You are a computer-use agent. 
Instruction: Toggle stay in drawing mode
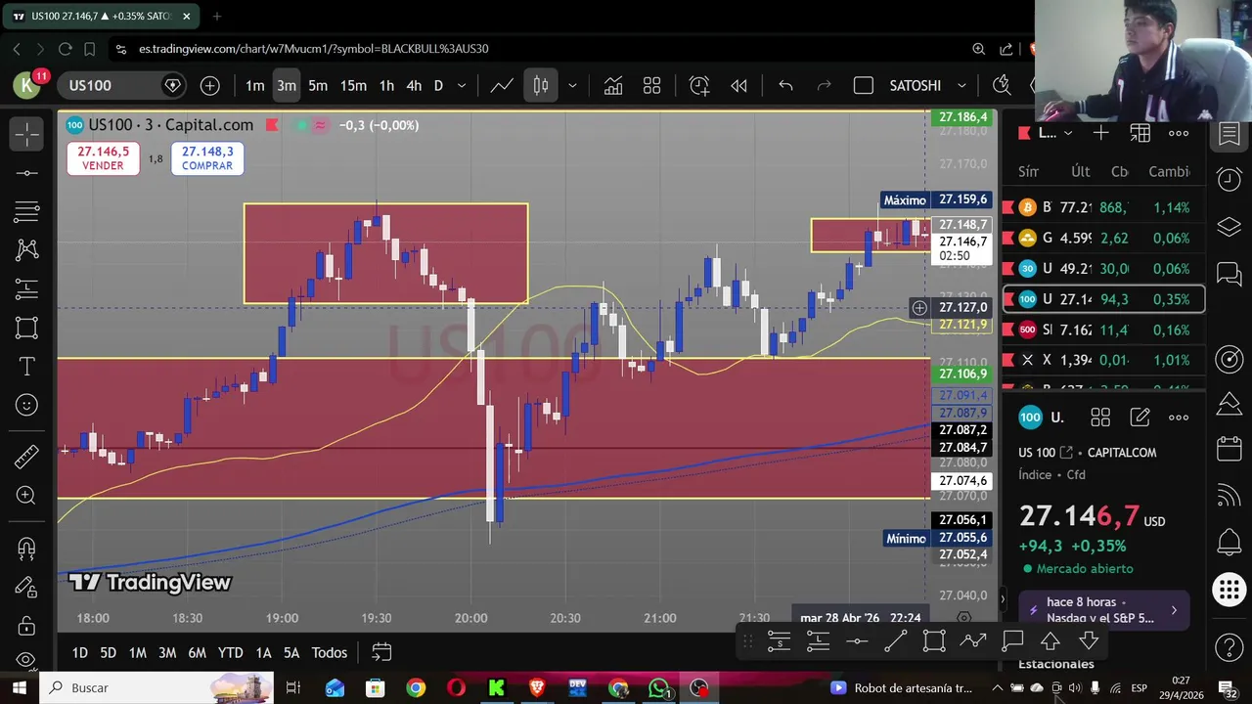pos(26,587)
